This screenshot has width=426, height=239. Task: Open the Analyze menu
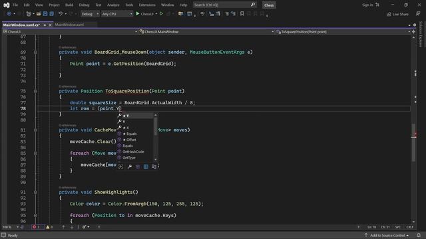click(113, 5)
